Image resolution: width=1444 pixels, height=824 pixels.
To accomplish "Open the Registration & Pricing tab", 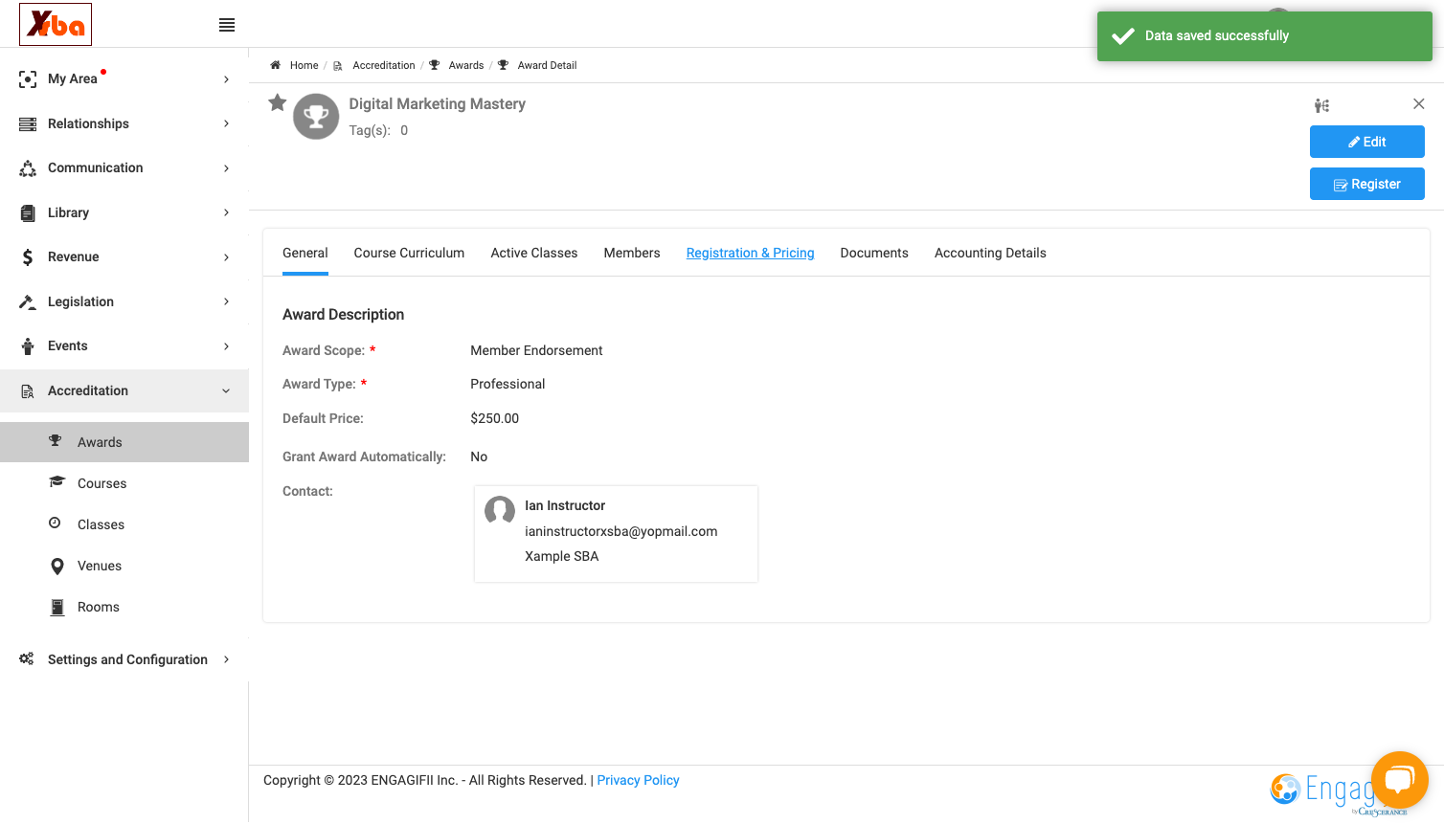I will coord(750,253).
